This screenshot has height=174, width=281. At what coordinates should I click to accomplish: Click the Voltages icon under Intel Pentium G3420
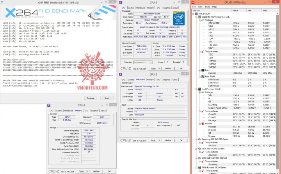pos(203,92)
